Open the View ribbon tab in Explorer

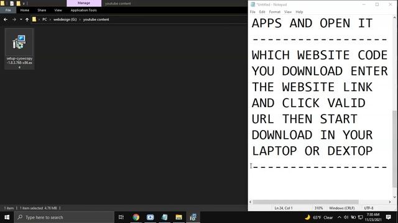tap(58, 10)
